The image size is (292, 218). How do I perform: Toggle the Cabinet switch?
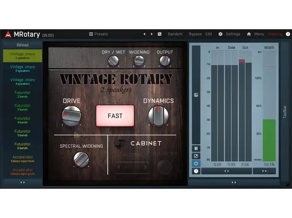(x=120, y=143)
